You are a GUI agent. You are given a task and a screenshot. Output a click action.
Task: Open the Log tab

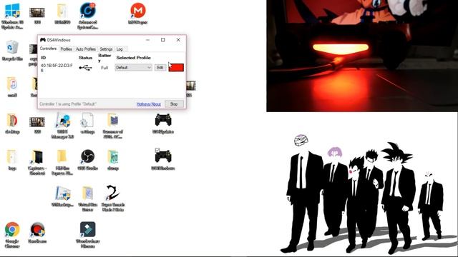coord(120,49)
